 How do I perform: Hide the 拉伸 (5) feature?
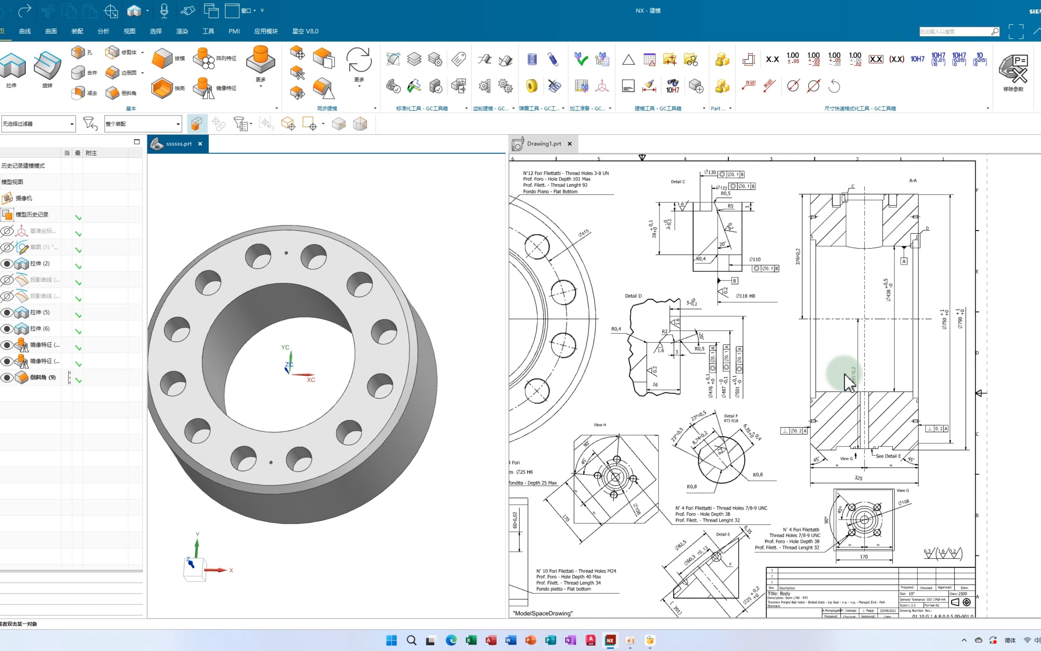(7, 312)
